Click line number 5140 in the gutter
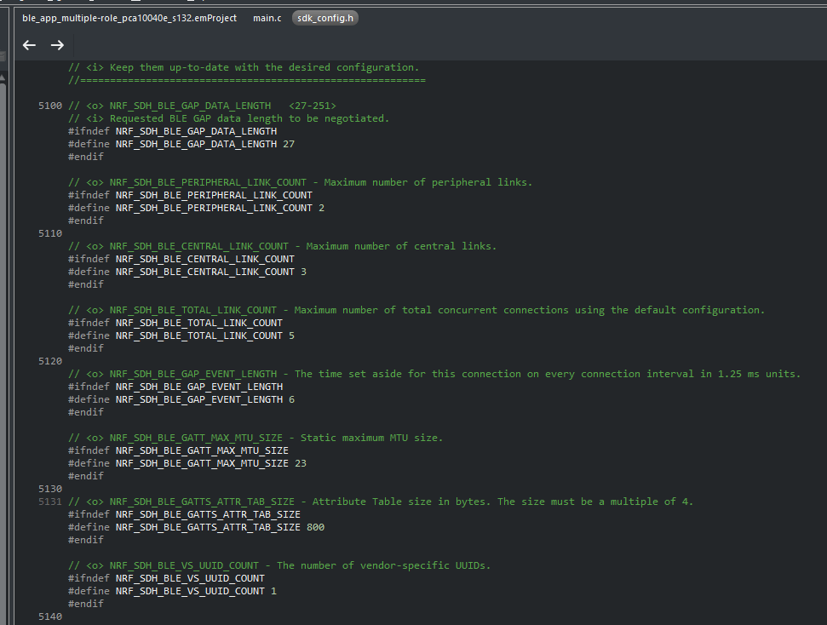827x625 pixels. 50,616
